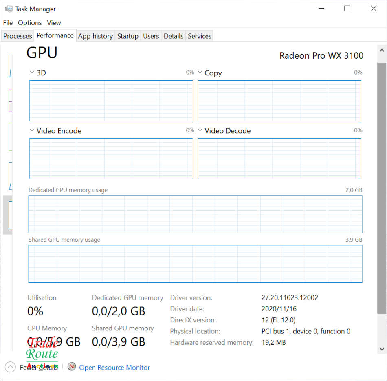387x381 pixels.
Task: Expand the 3D engine dropdown
Action: pyautogui.click(x=32, y=73)
